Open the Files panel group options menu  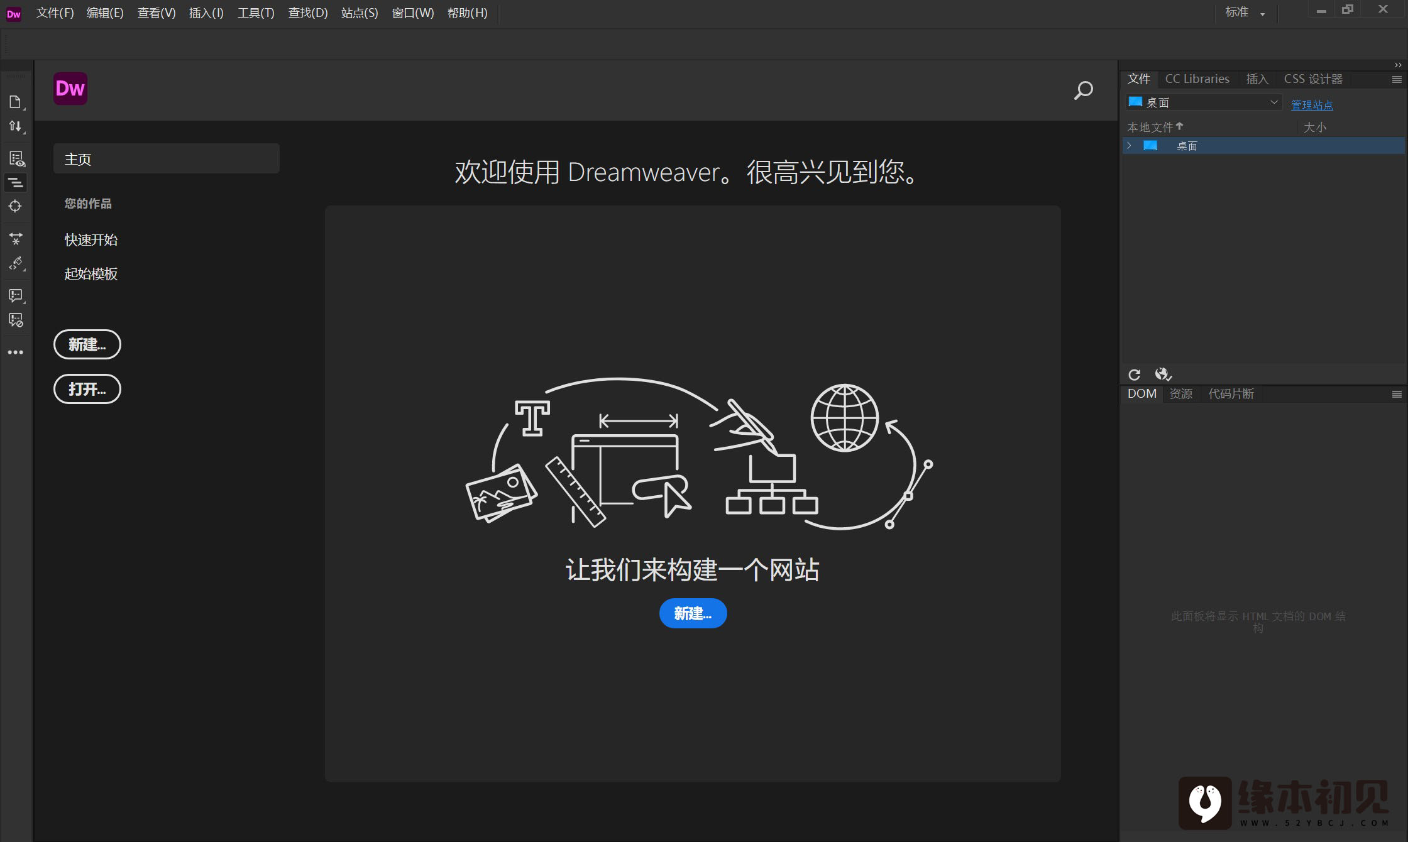(1397, 80)
